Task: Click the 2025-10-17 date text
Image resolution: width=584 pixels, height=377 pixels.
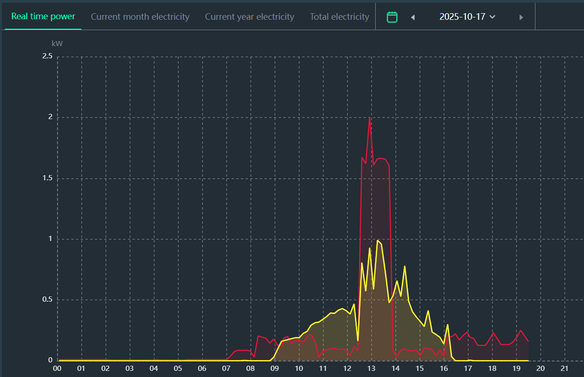Action: point(462,17)
